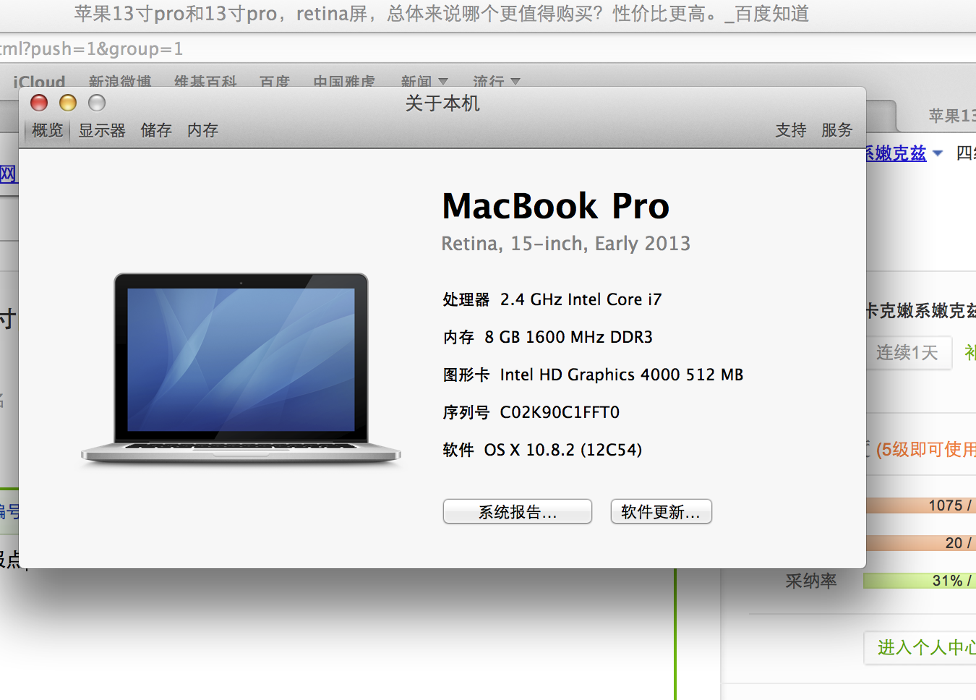Click Retina, 15-inch, Early 2013 subtitle
The width and height of the screenshot is (976, 700).
pos(566,244)
